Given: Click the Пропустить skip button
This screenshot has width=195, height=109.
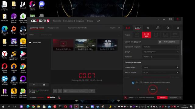Looking at the screenshot, I should [x=173, y=97].
